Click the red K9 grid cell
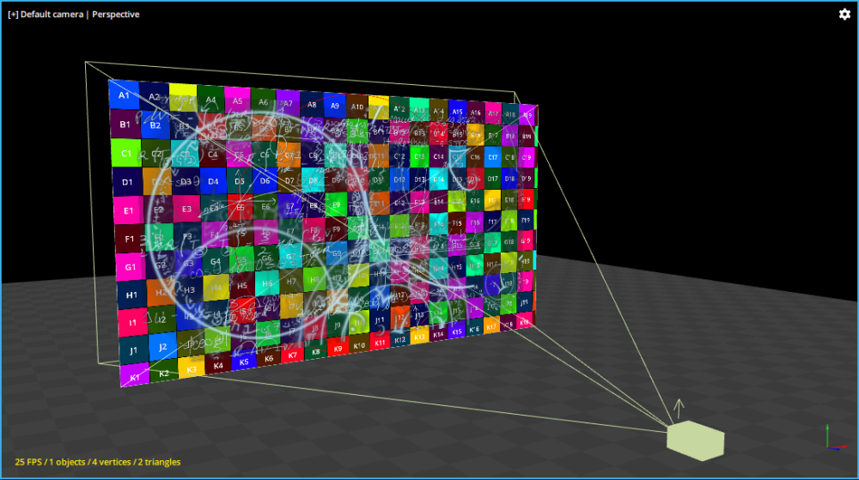859x480 pixels. (x=338, y=348)
